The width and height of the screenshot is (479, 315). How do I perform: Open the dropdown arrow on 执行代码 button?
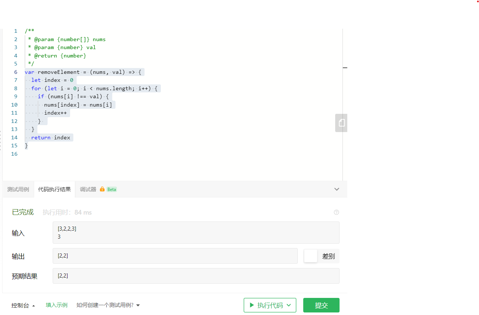click(x=289, y=305)
